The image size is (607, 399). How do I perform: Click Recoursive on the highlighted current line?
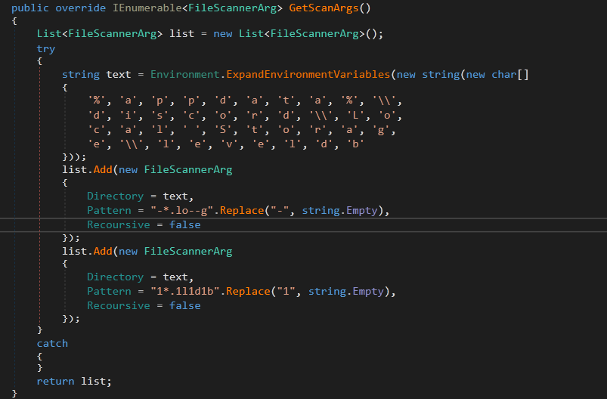coord(118,224)
